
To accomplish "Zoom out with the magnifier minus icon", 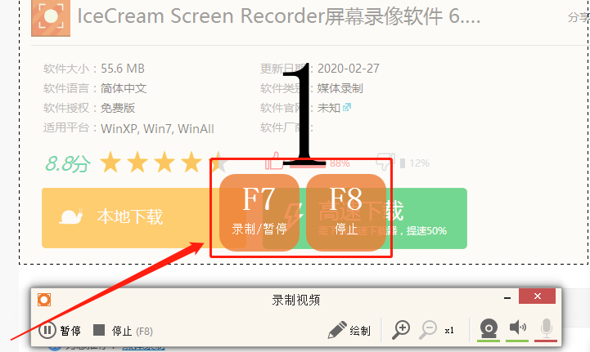I will [x=428, y=330].
